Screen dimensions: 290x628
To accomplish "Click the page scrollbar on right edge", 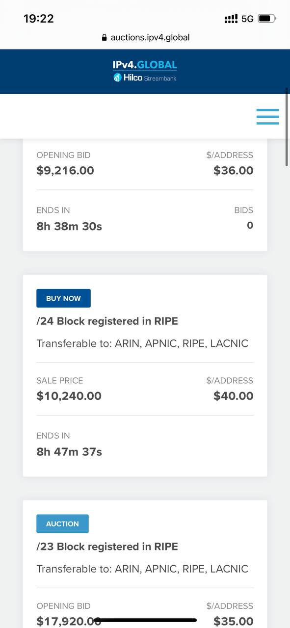I will pyautogui.click(x=287, y=128).
